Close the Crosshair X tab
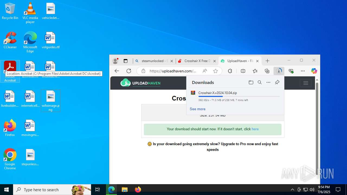 pyautogui.click(x=214, y=61)
